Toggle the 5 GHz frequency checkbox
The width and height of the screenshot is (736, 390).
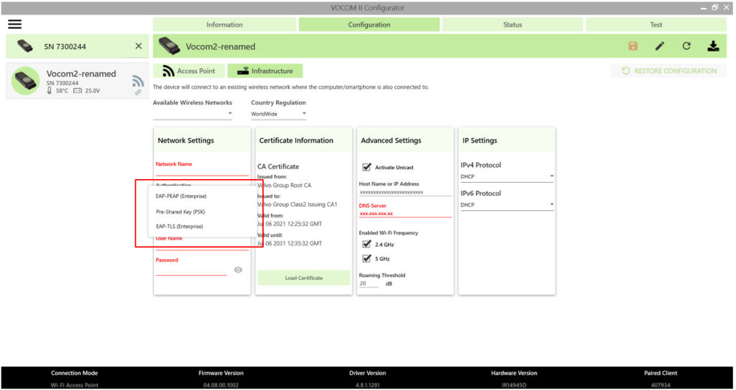(x=367, y=258)
